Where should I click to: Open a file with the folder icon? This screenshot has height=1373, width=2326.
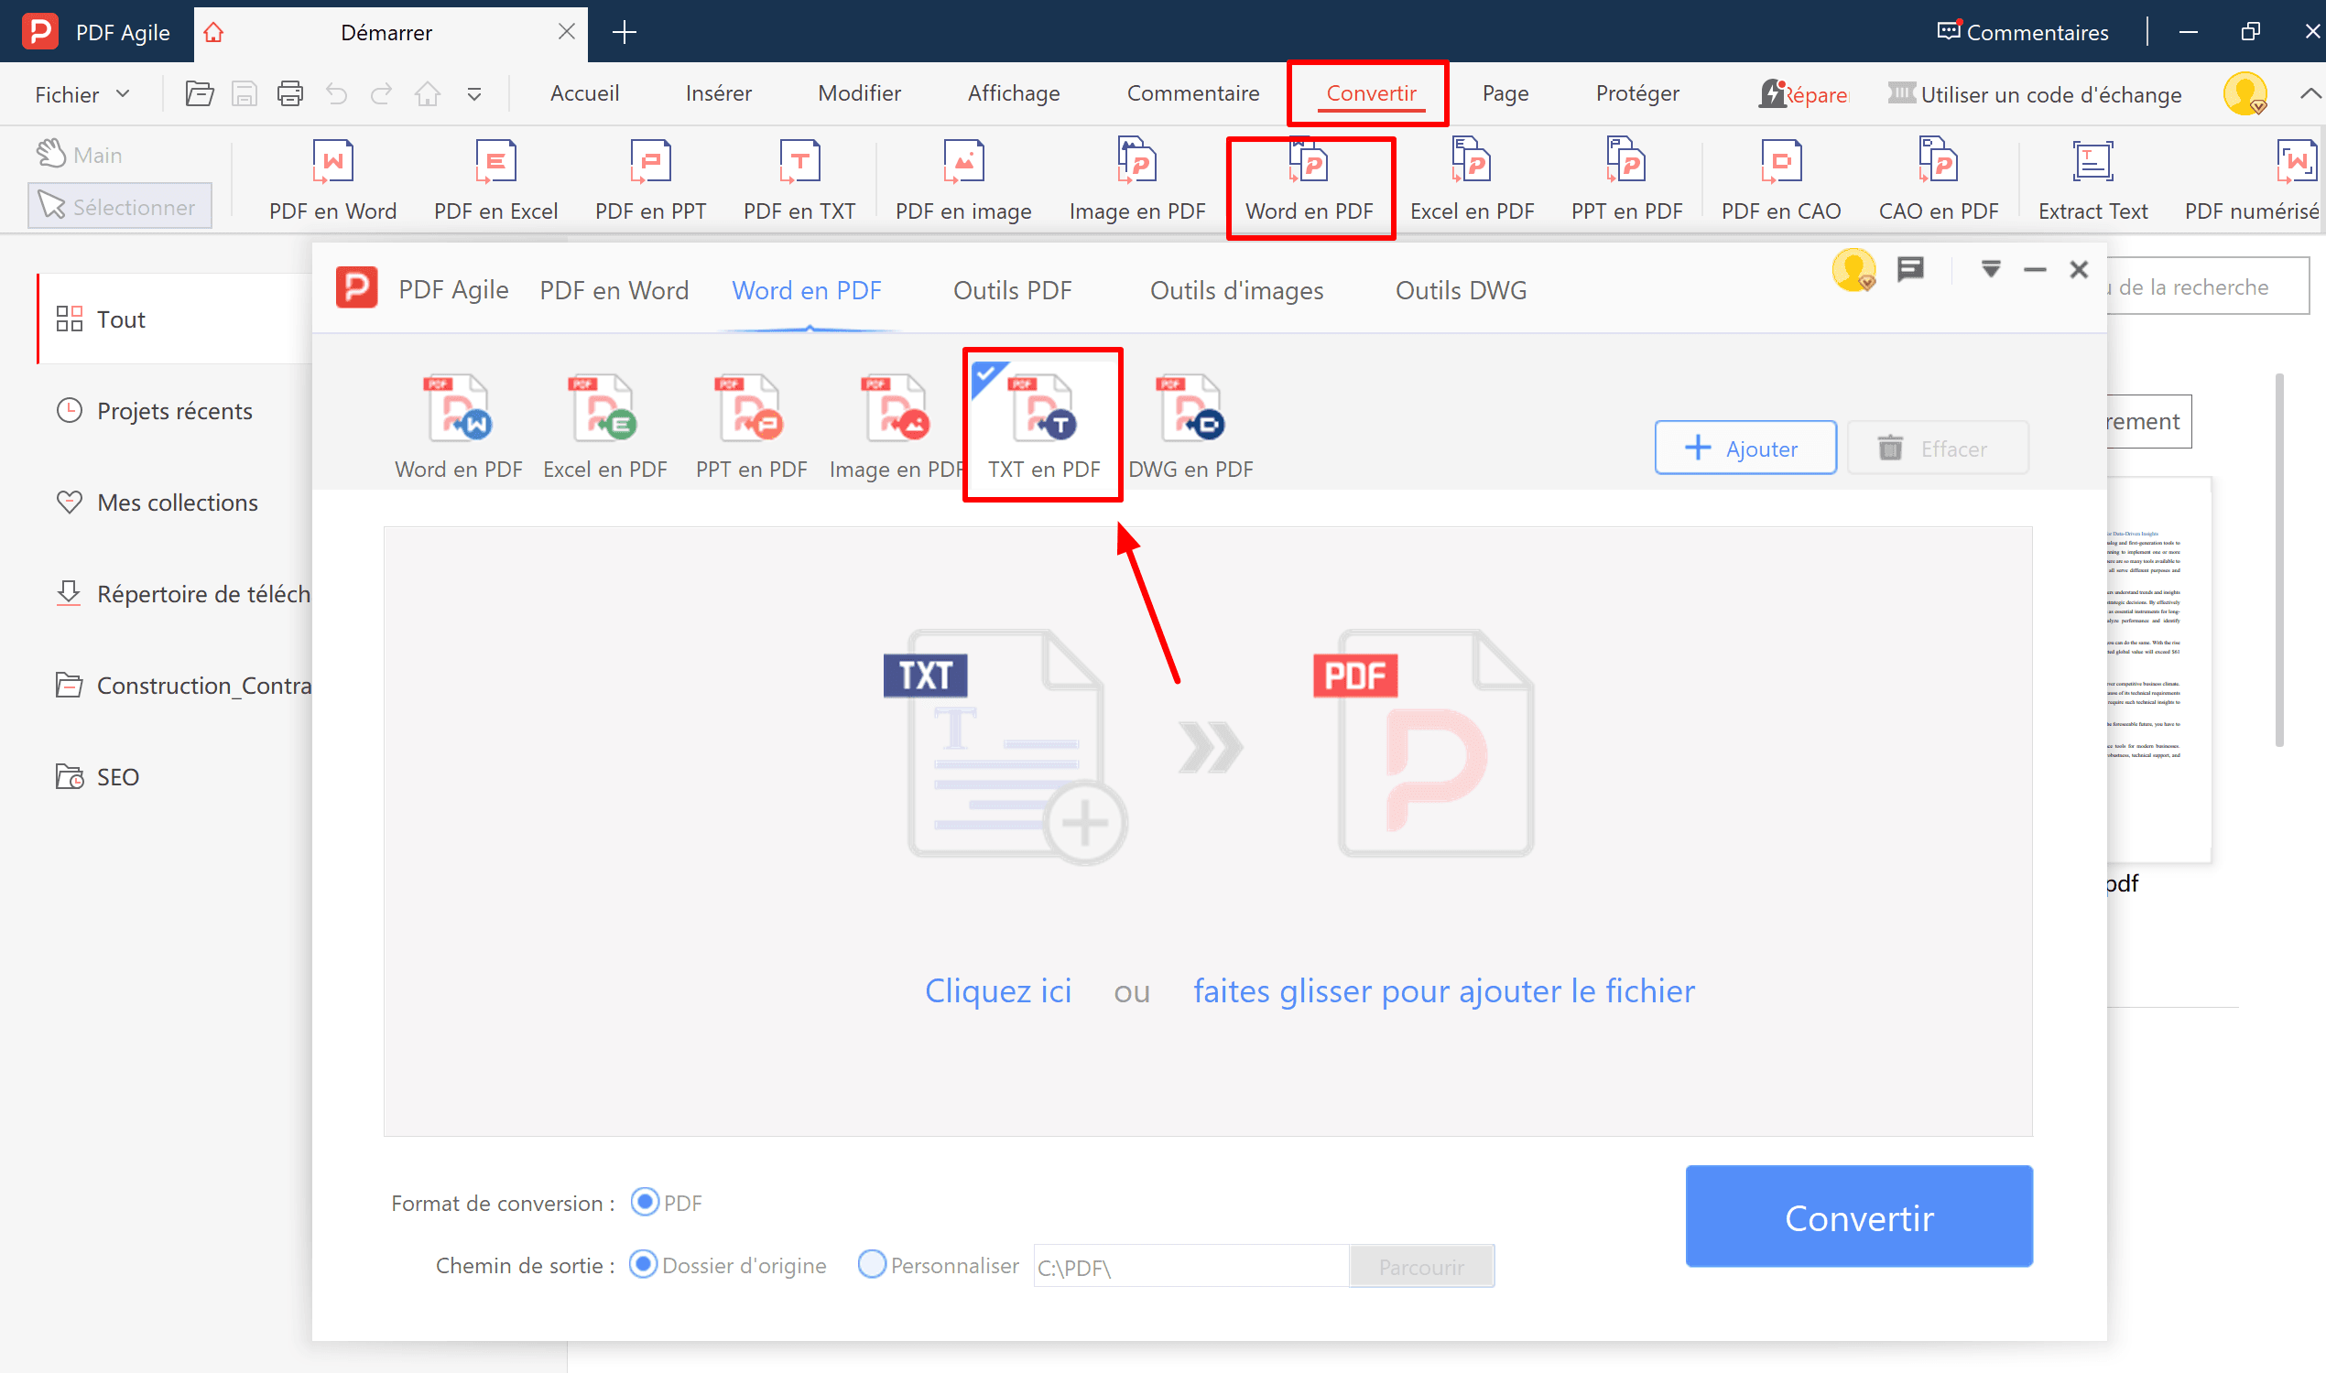(199, 93)
